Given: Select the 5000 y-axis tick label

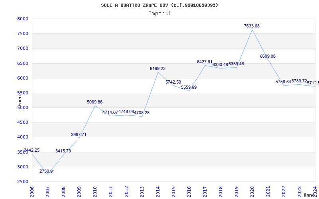Looking at the screenshot, I should pos(23,107).
